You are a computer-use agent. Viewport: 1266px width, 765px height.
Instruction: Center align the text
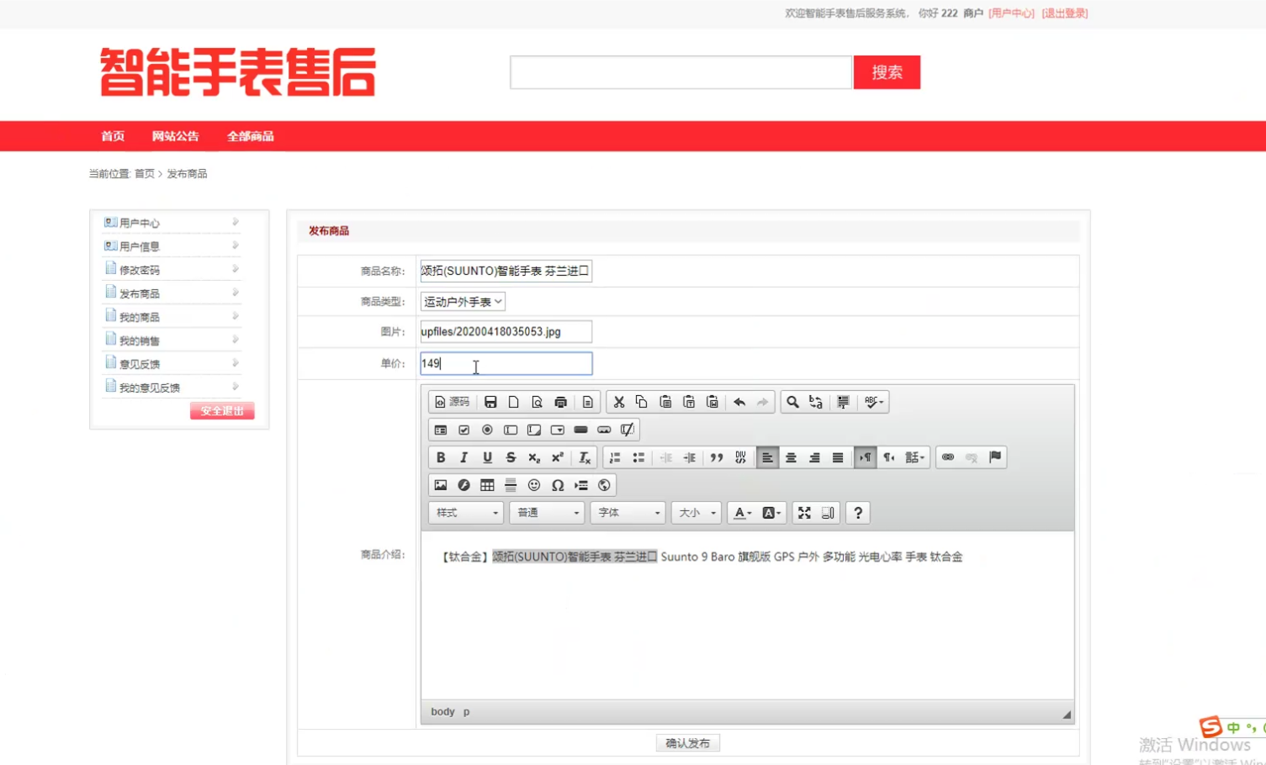(791, 457)
